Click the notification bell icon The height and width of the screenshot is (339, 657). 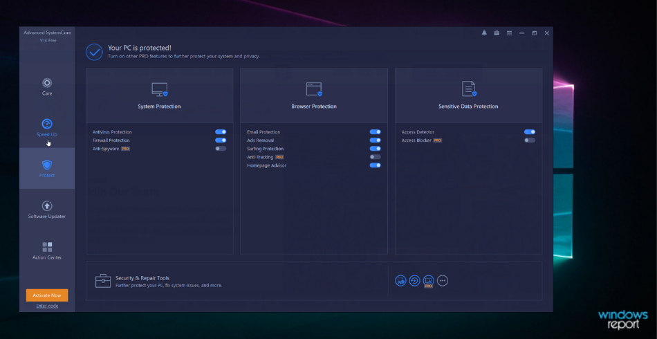point(484,33)
